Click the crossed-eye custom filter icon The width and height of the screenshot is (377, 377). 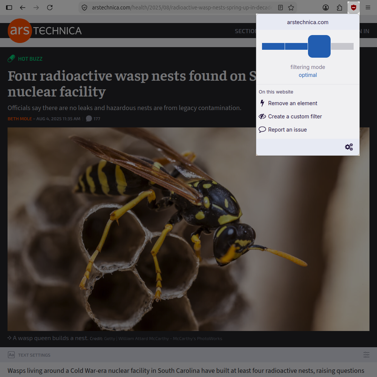(262, 116)
